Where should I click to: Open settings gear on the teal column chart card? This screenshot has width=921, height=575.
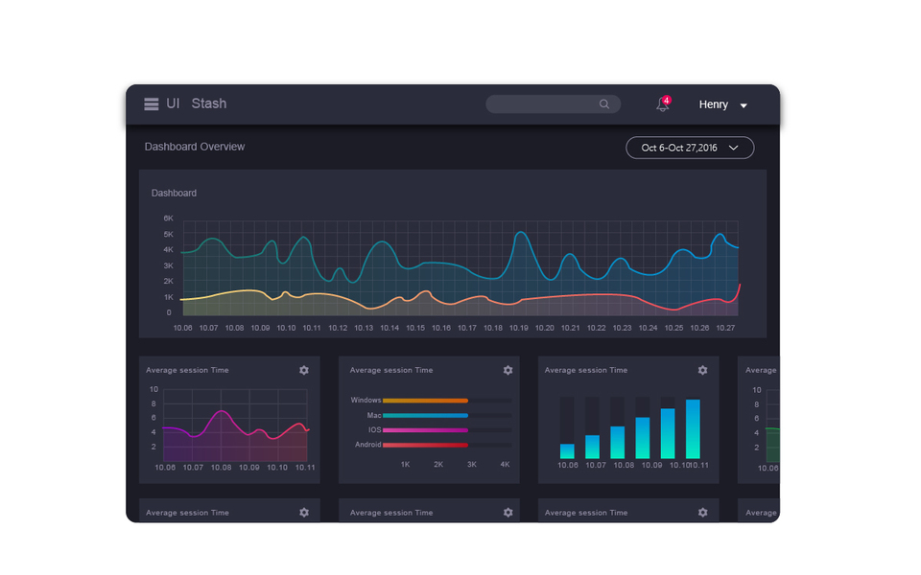pos(702,370)
